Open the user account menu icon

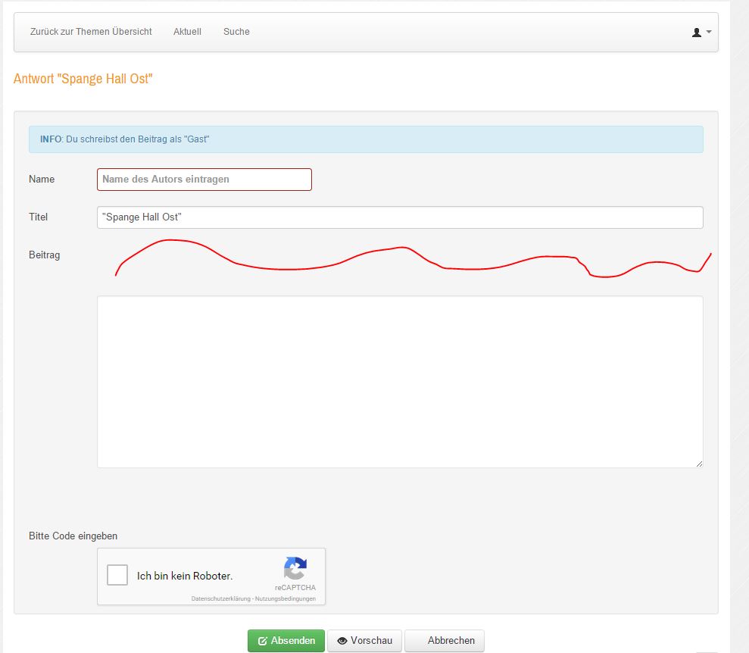tap(701, 32)
